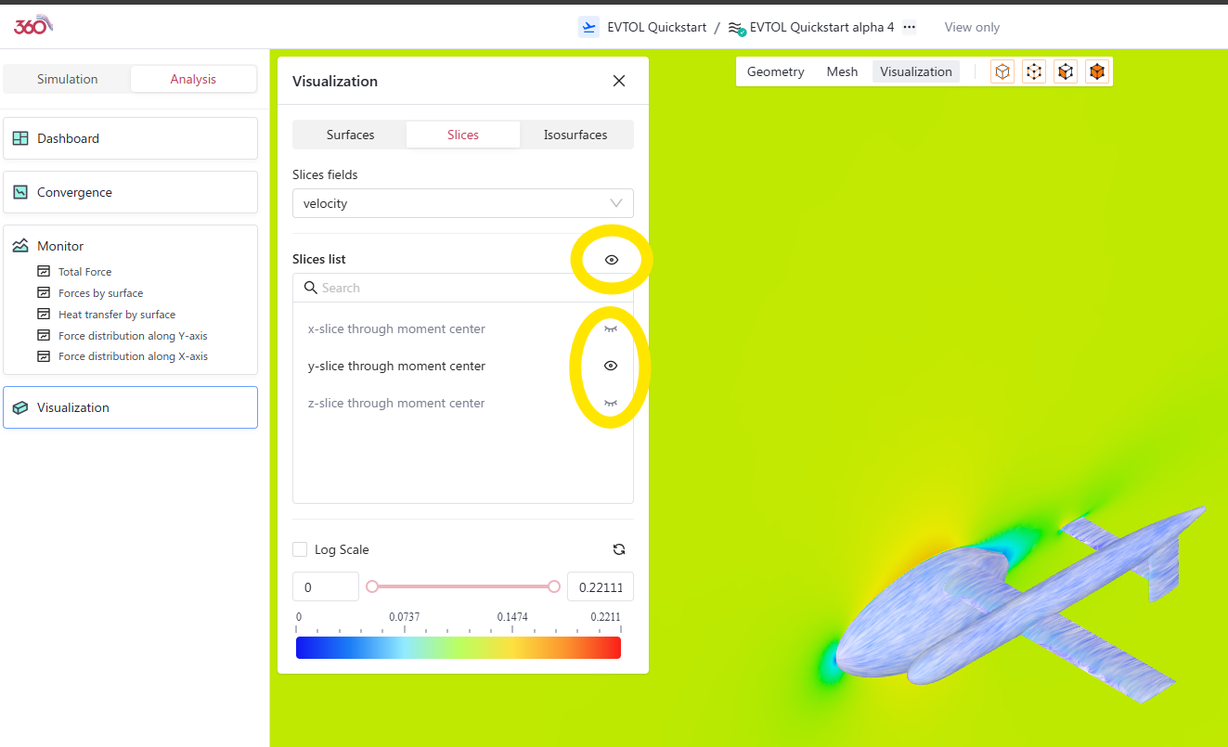Open the three-dots menu beside EVTOL Quickstart alpha 4

coord(910,27)
